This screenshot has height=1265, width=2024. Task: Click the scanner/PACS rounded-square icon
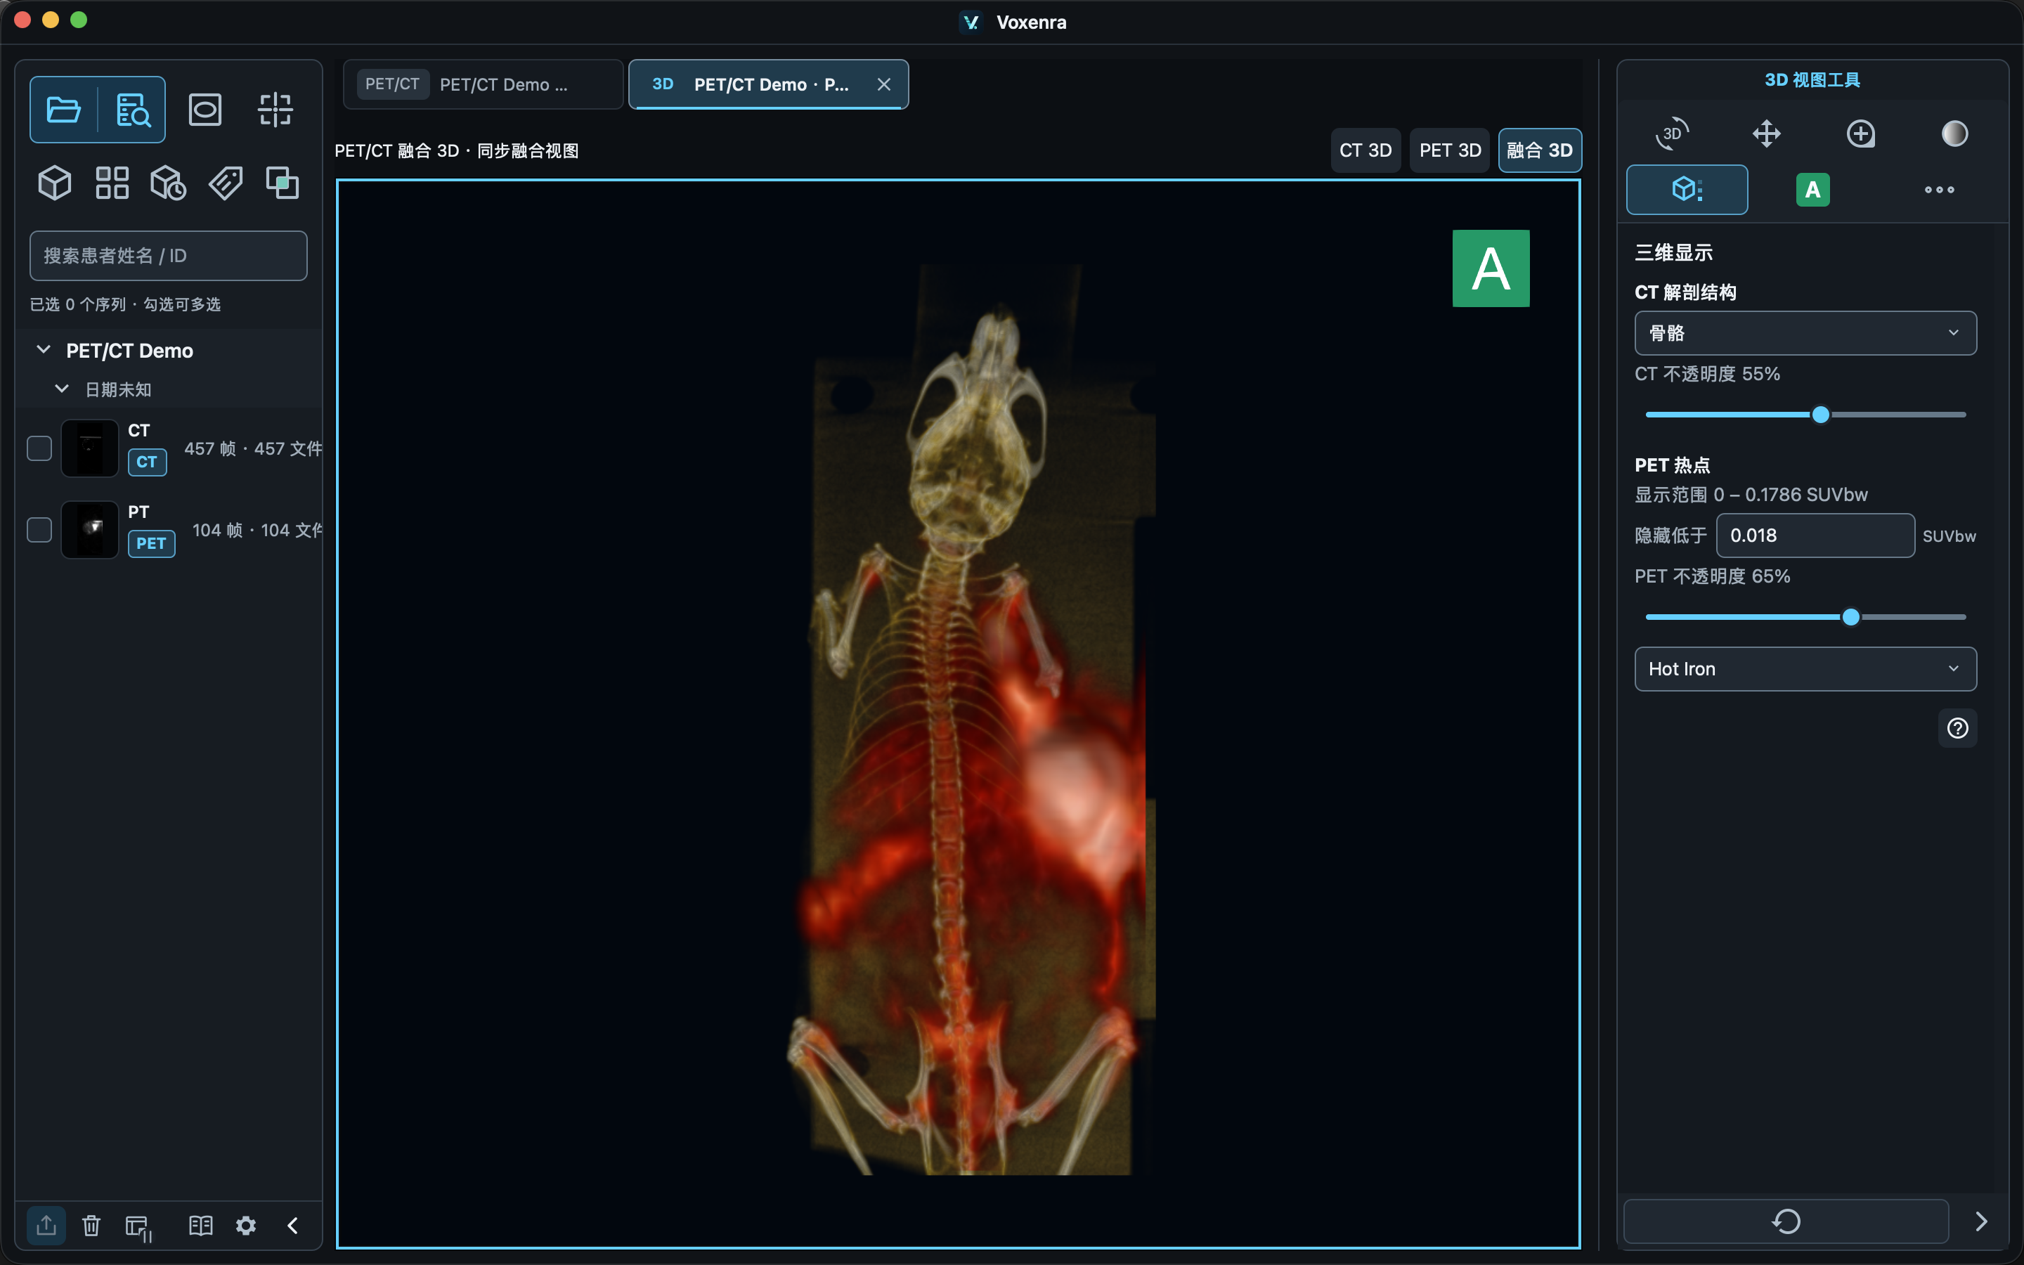pos(205,110)
